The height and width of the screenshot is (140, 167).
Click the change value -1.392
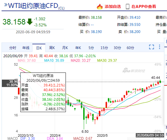tap(39, 19)
